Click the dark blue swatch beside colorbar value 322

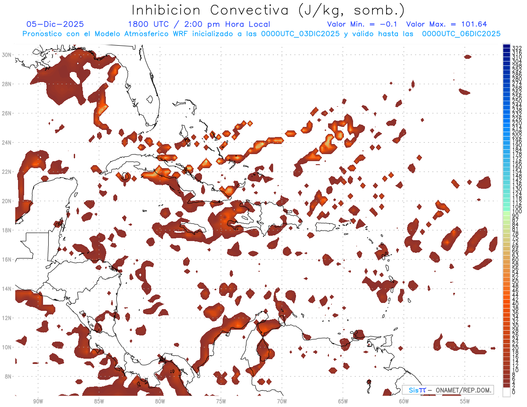[x=506, y=46]
